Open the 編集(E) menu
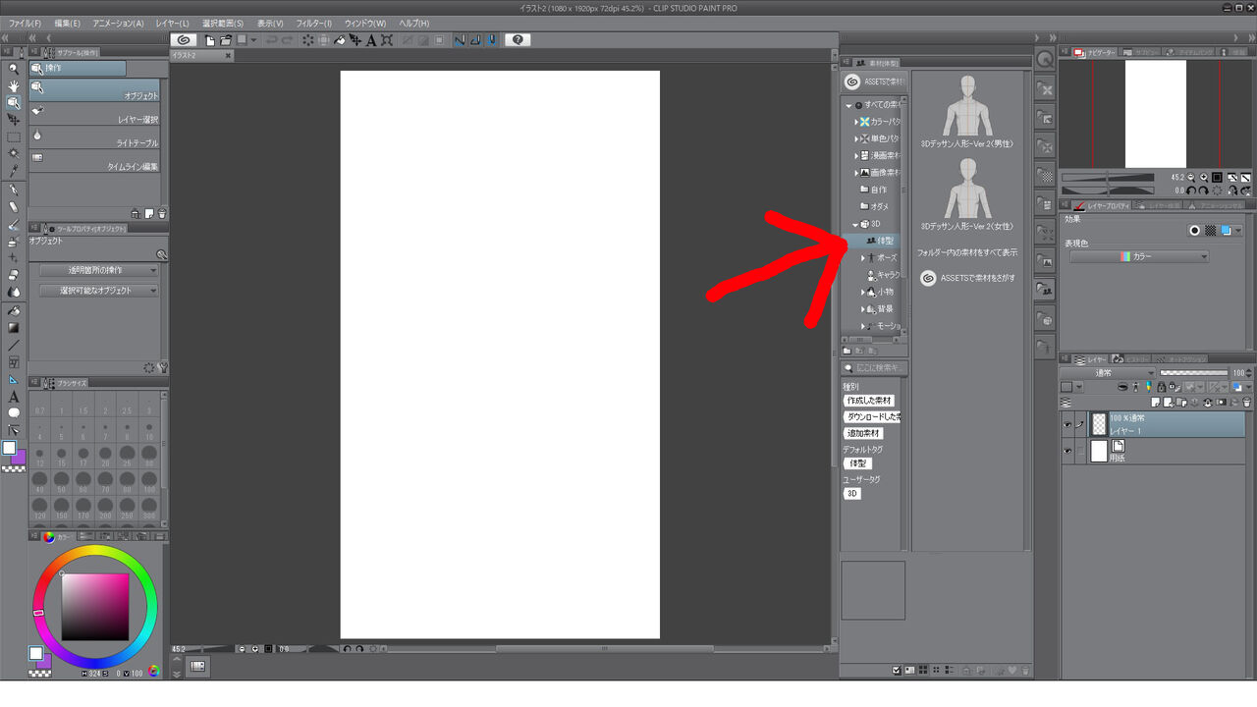The height and width of the screenshot is (707, 1257). [x=68, y=23]
